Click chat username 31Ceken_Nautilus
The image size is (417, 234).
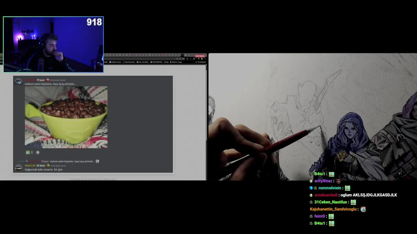point(330,202)
